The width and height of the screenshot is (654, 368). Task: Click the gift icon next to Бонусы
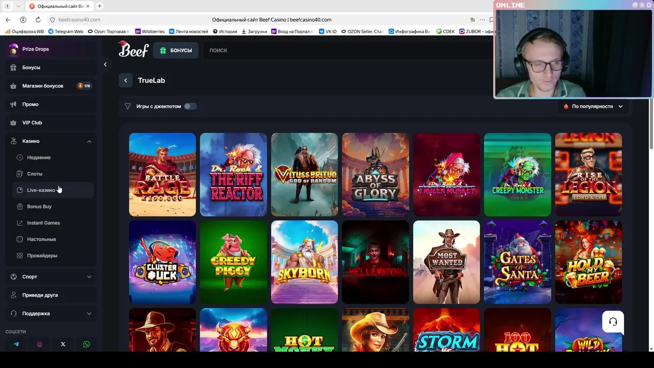pos(13,67)
